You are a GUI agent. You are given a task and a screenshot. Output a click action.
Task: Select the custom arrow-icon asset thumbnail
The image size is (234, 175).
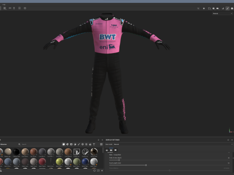(x=77, y=152)
